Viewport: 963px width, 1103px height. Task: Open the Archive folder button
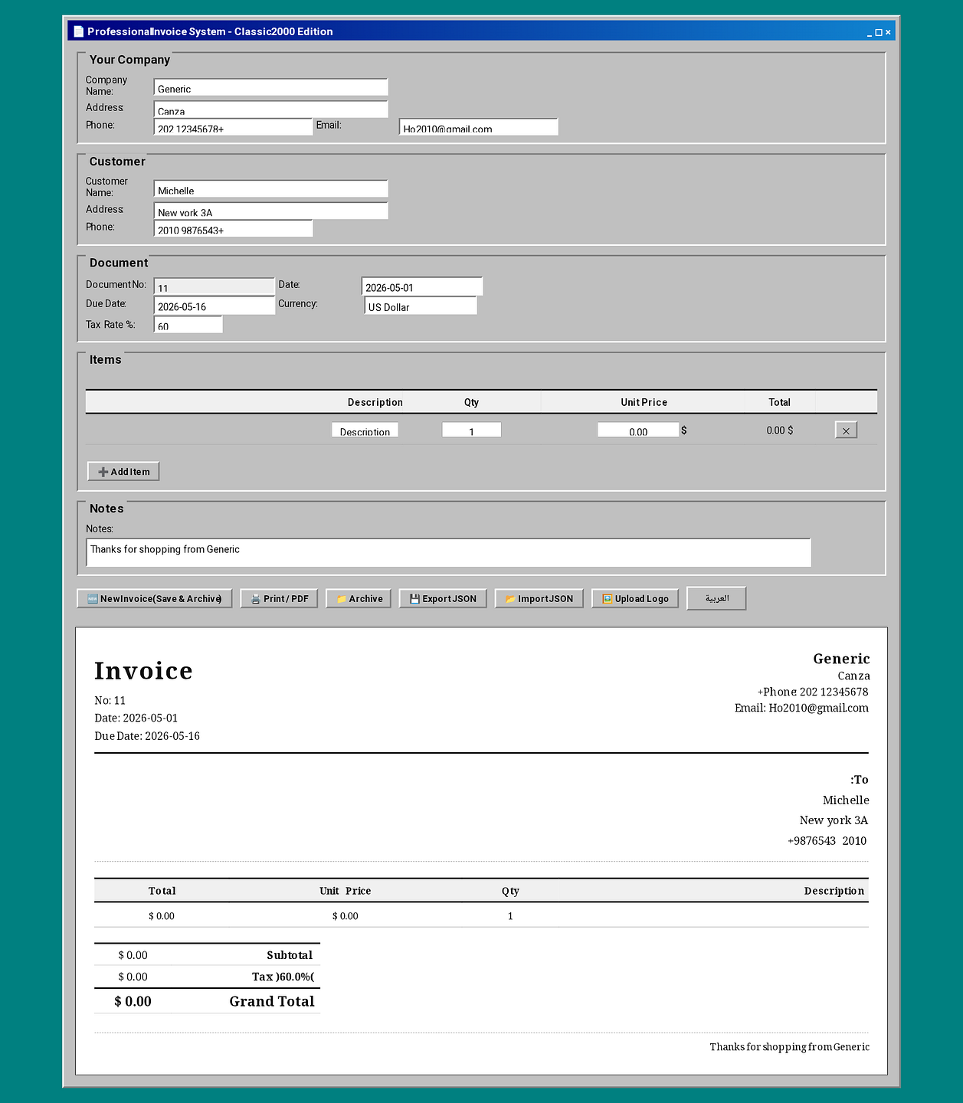tap(359, 599)
